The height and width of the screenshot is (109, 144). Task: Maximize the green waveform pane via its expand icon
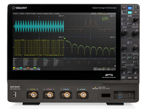[x=113, y=37]
